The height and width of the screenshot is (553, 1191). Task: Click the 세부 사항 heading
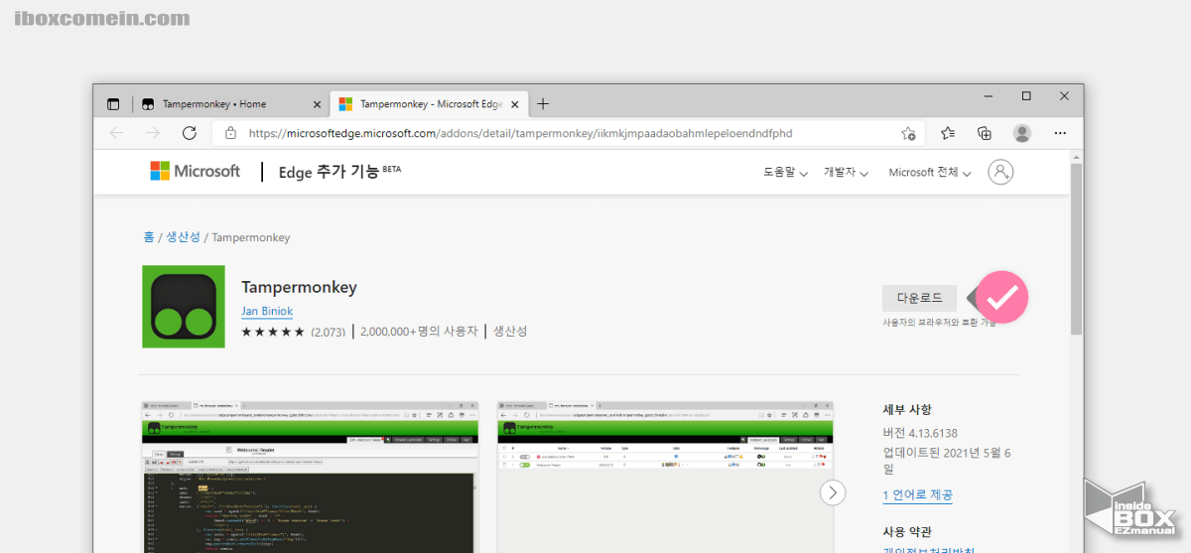tap(907, 409)
